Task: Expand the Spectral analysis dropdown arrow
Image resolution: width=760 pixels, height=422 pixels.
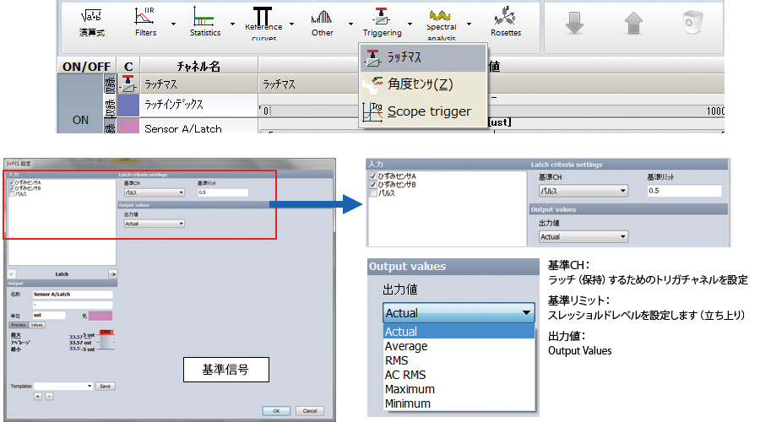Action: [470, 24]
